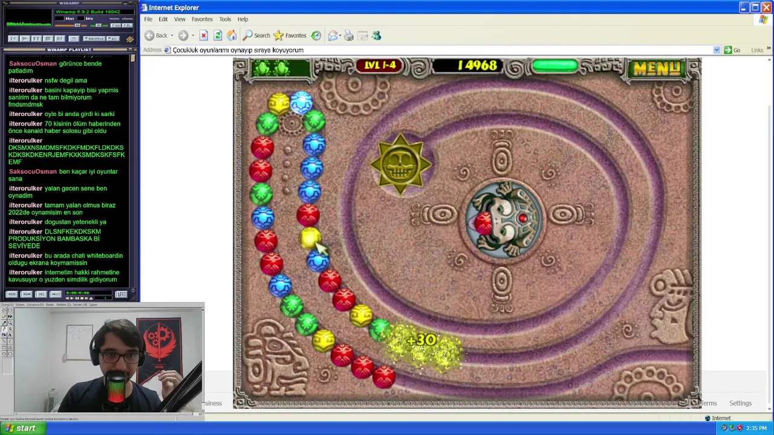This screenshot has width=774, height=435.
Task: Stop playback in Winamp
Action: pos(48,39)
